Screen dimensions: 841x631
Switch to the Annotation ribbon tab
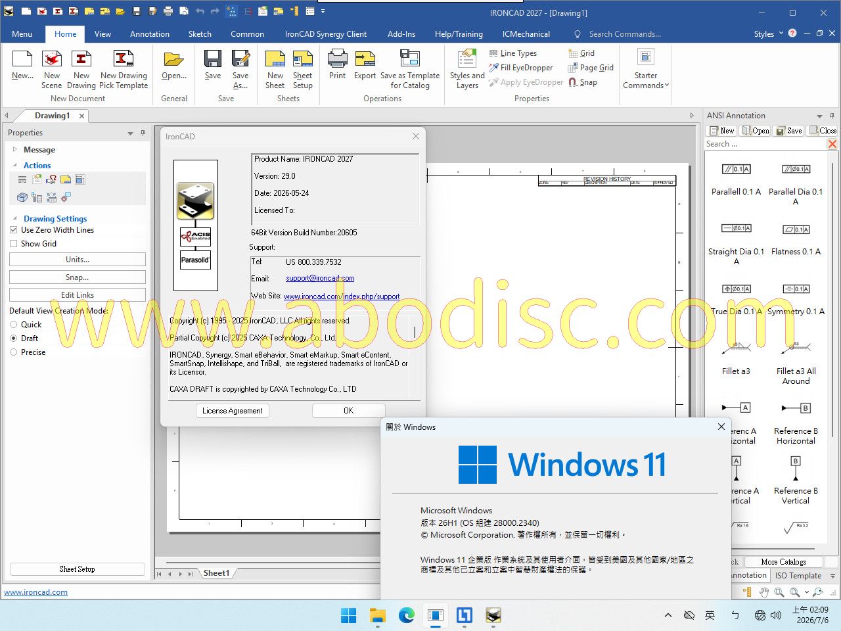pos(150,34)
